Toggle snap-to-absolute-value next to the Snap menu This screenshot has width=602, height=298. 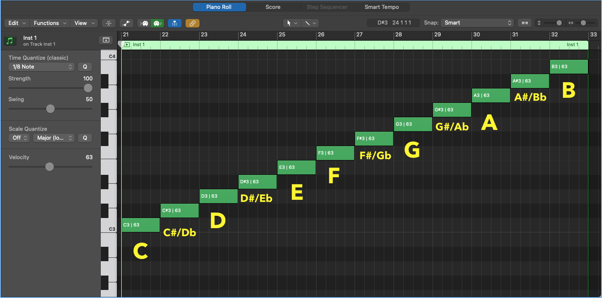tap(524, 23)
